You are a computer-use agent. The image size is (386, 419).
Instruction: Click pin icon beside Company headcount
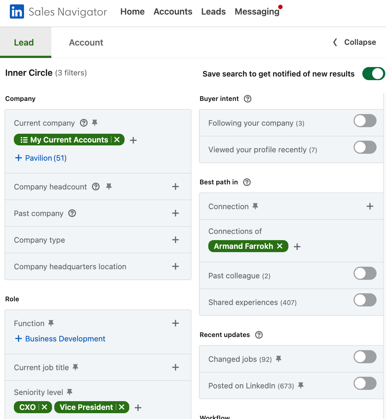point(109,187)
